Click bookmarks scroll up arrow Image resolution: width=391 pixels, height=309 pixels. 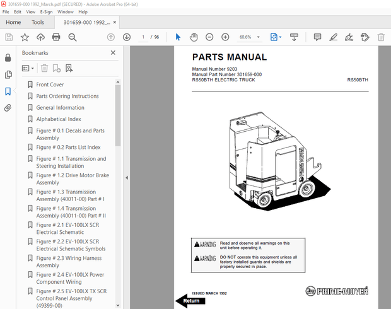click(x=118, y=82)
